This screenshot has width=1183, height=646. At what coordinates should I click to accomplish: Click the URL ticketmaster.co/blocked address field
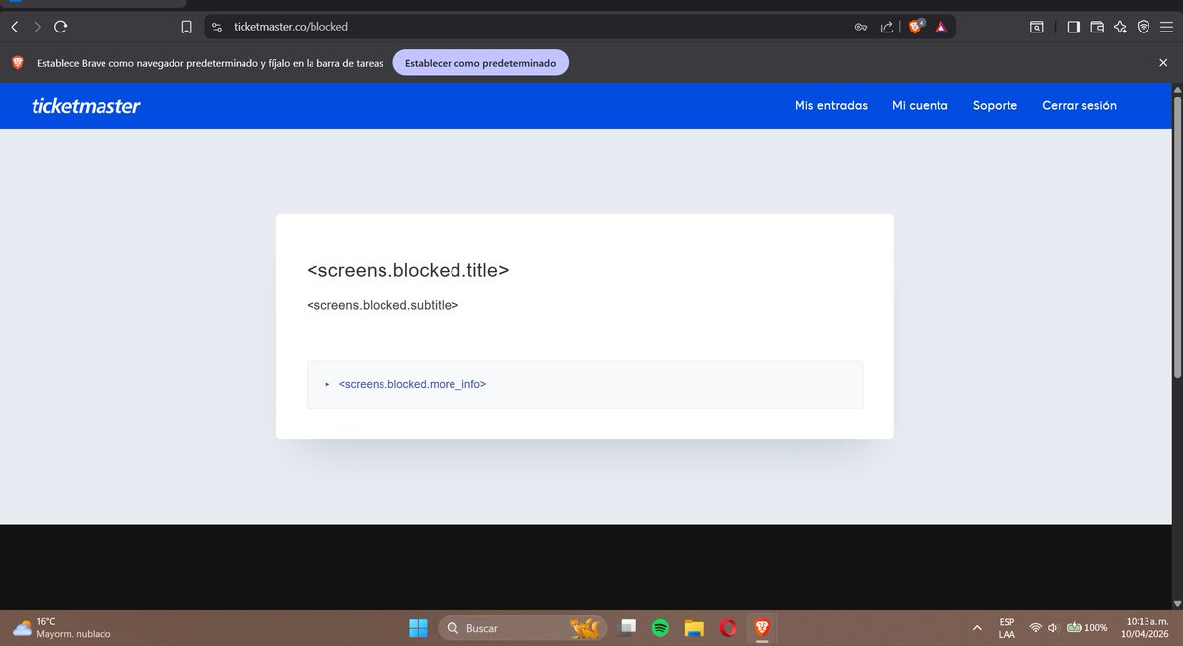(532, 27)
